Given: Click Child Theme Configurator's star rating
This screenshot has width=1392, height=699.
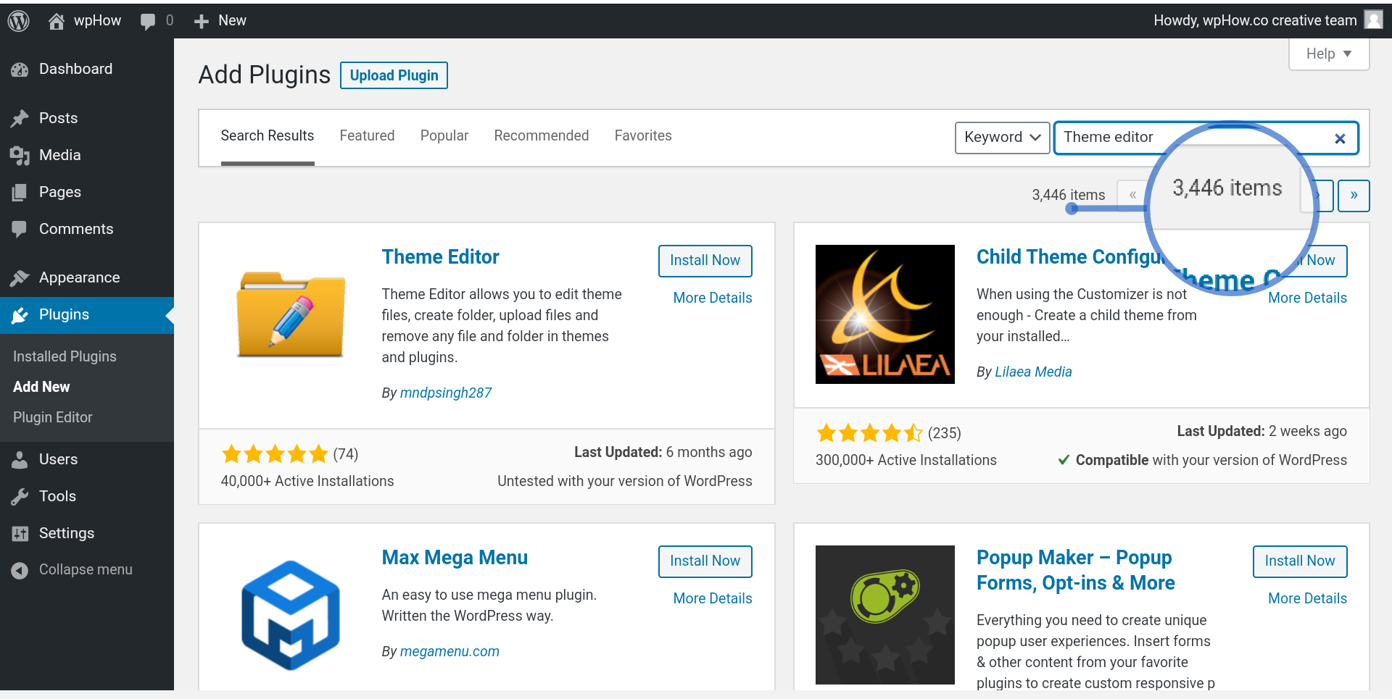Looking at the screenshot, I should pyautogui.click(x=869, y=433).
